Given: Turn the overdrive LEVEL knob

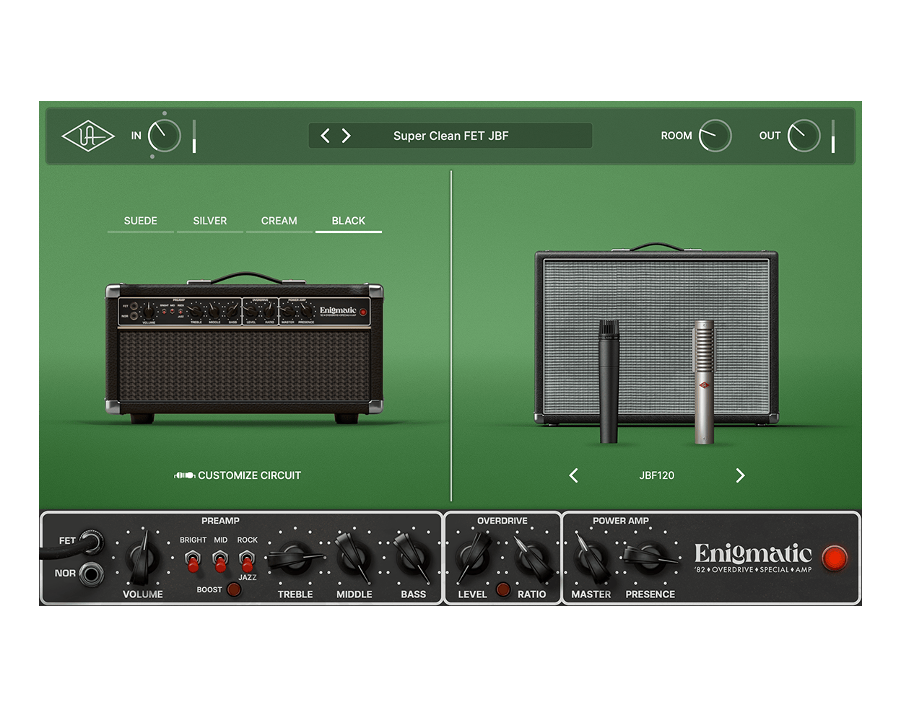Looking at the screenshot, I should (x=473, y=558).
